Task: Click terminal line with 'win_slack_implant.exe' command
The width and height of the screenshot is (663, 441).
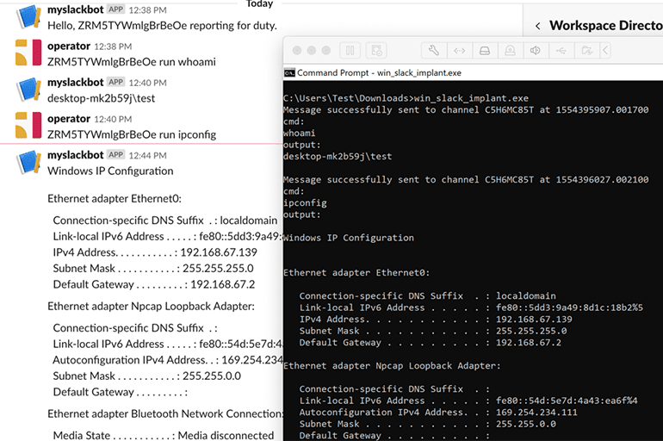Action: pos(406,98)
